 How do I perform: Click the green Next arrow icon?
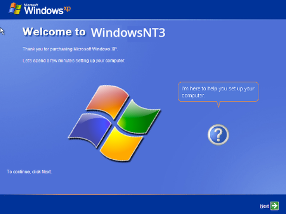click(x=275, y=206)
